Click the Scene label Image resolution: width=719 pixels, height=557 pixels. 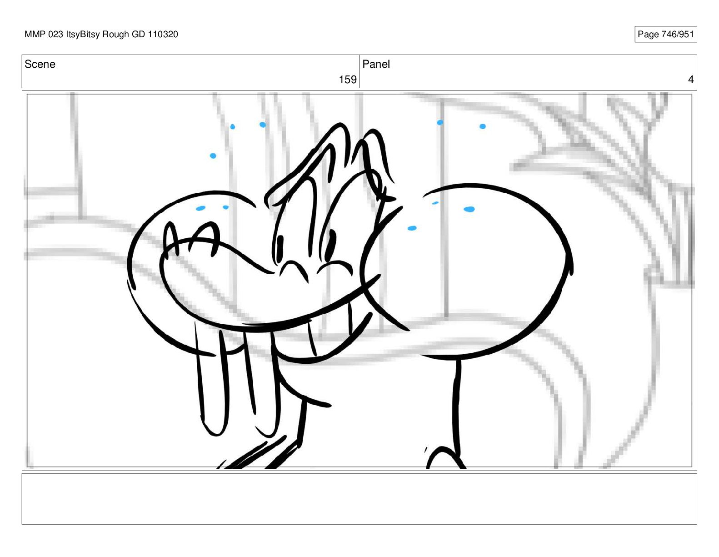coord(40,64)
